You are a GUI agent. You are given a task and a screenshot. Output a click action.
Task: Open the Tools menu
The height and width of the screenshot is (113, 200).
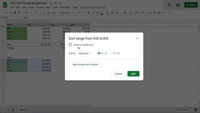(55, 7)
